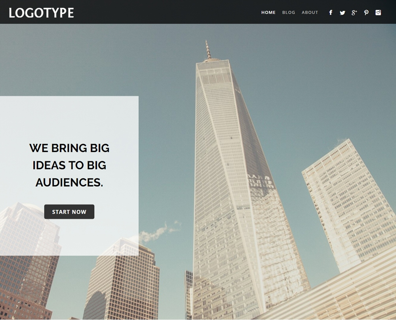Open the Google Plus social icon
The width and height of the screenshot is (396, 320).
point(354,13)
